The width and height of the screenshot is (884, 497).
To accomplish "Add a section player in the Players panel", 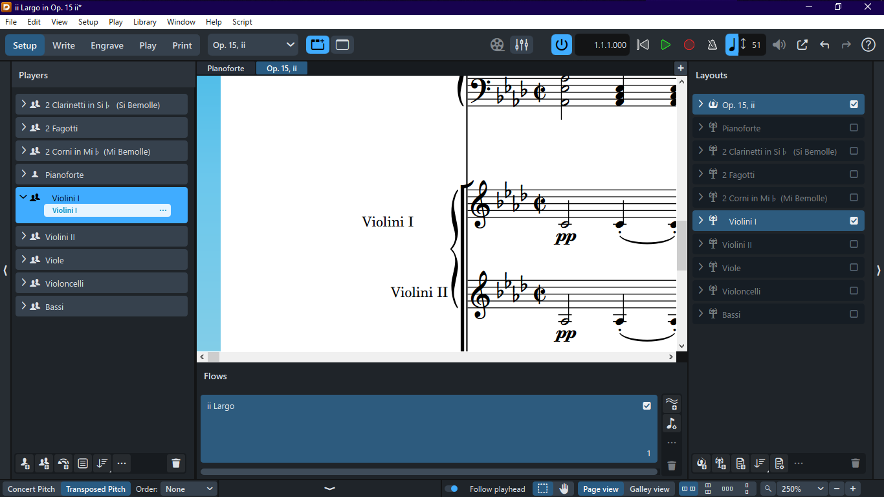I will click(x=44, y=463).
